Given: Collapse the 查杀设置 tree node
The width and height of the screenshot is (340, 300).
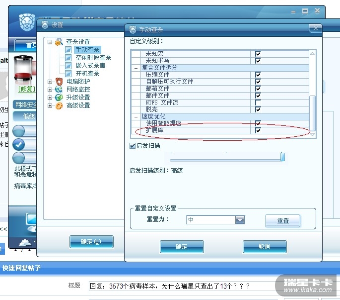Looking at the screenshot, I should click(x=50, y=42).
